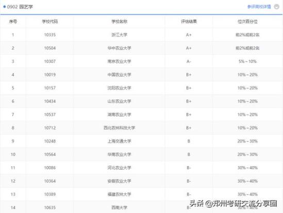Select school name 福建农林大学
Image resolution: width=283 pixels, height=213 pixels.
coord(119,194)
